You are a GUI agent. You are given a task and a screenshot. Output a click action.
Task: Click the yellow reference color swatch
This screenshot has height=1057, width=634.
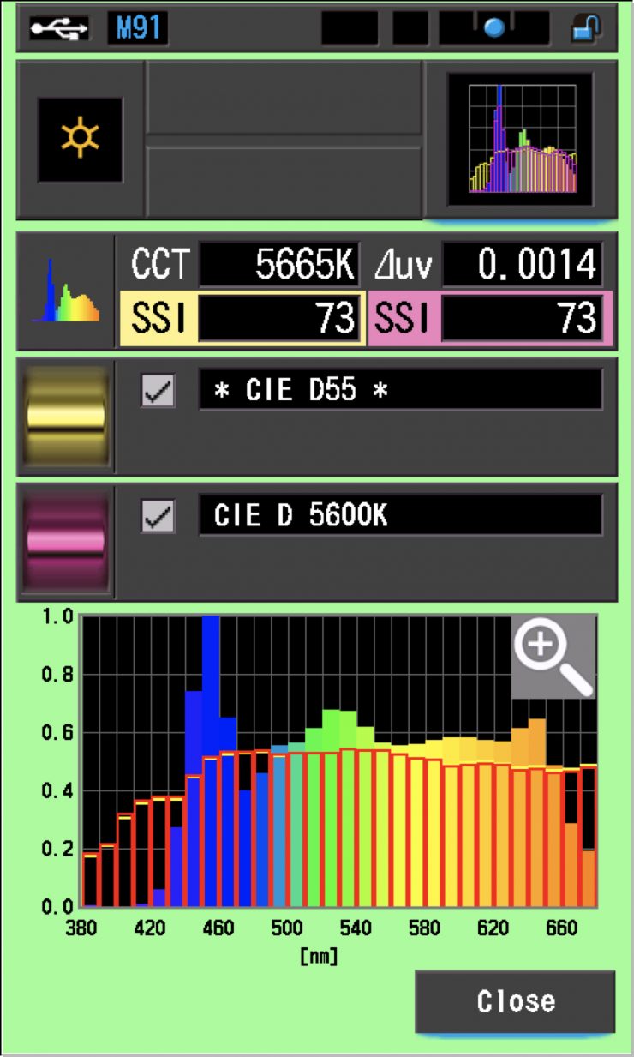pos(66,417)
